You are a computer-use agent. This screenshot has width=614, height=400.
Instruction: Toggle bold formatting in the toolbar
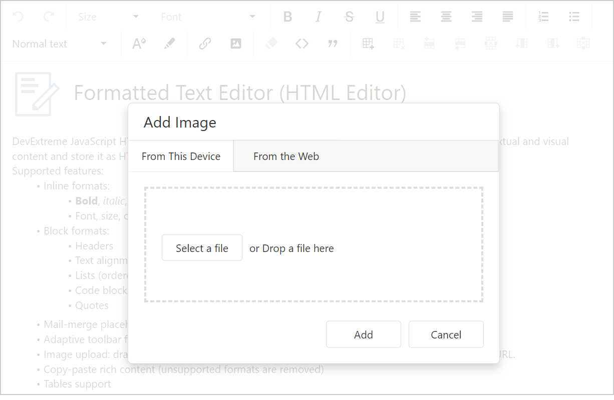[287, 17]
